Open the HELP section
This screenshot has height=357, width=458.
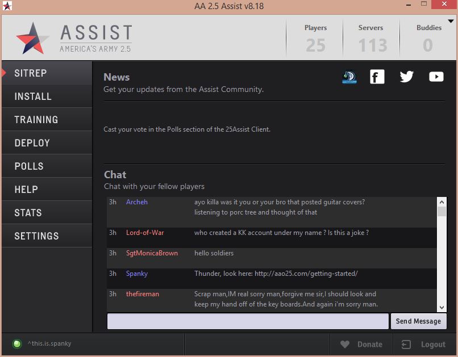coord(47,190)
